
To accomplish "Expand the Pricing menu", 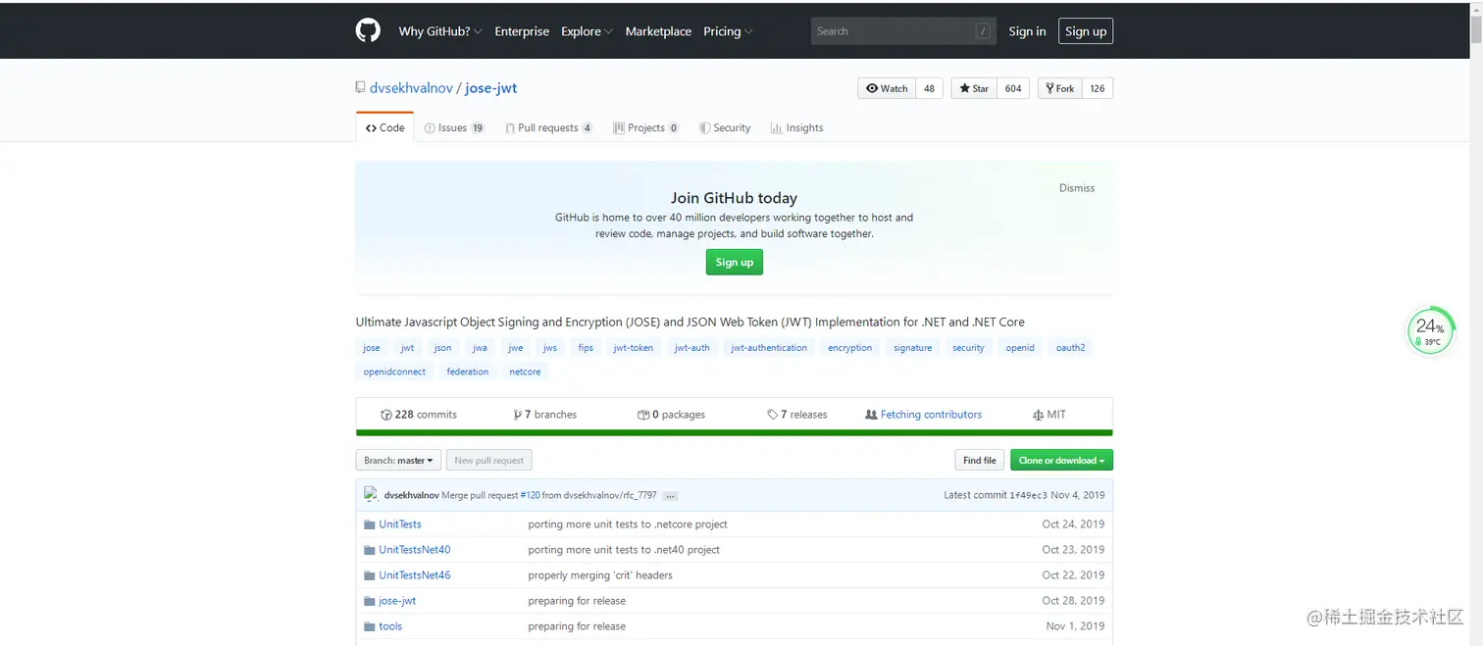I will 728,31.
